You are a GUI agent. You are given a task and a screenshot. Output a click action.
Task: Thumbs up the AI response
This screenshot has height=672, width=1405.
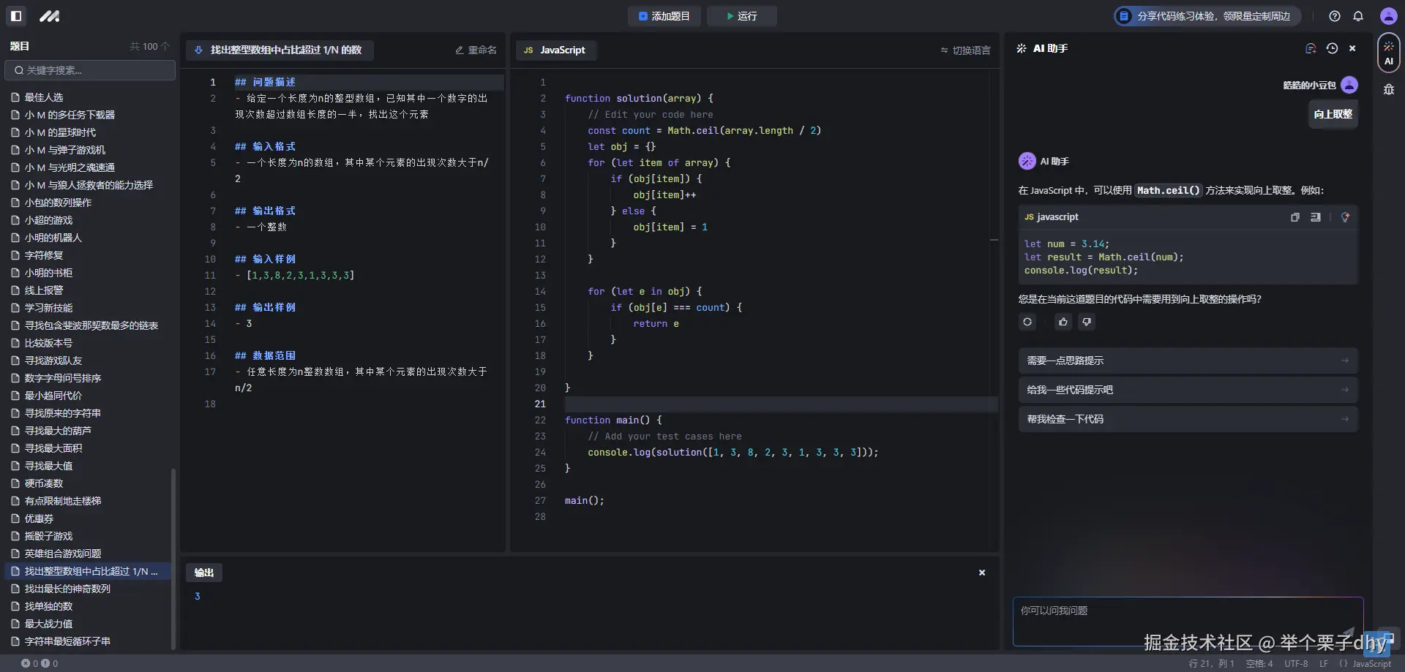pos(1063,322)
